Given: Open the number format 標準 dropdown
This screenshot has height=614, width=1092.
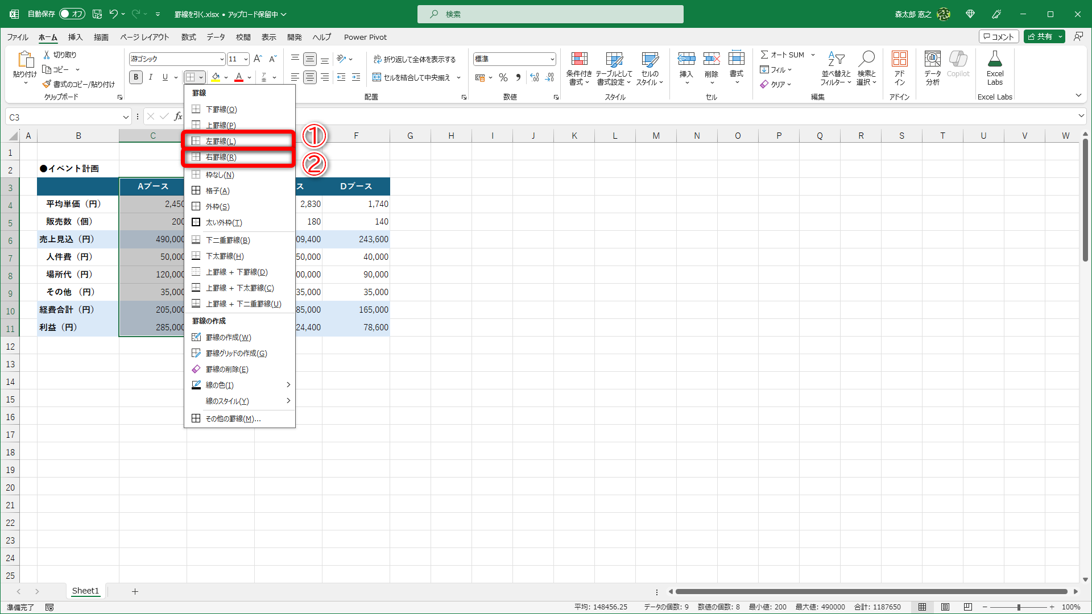Looking at the screenshot, I should click(x=552, y=59).
